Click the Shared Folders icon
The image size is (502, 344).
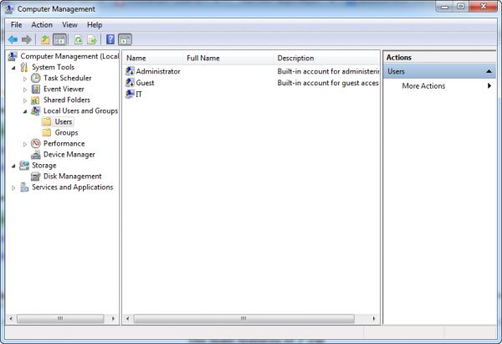(x=35, y=100)
